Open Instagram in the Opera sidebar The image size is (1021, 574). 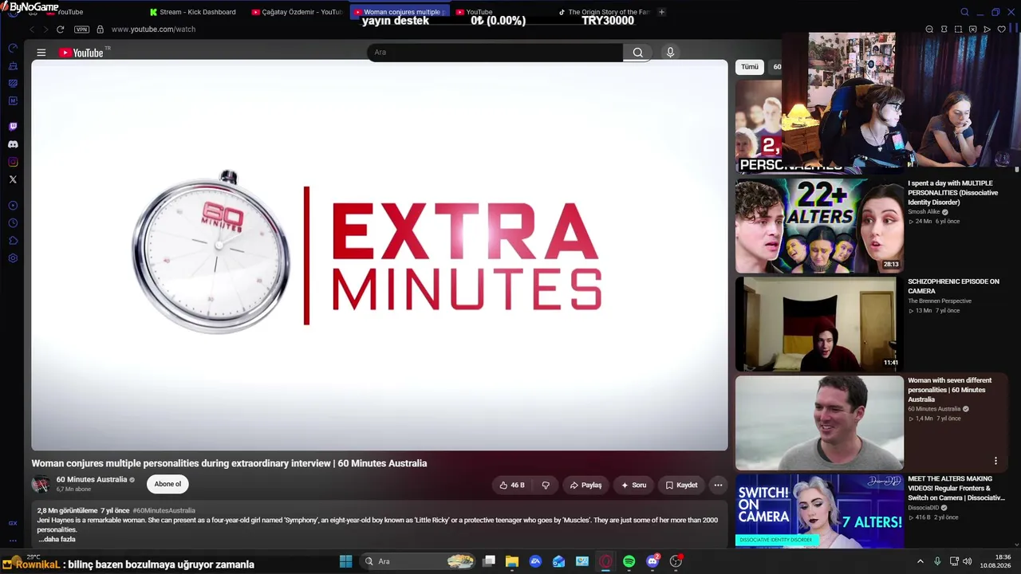pyautogui.click(x=13, y=162)
